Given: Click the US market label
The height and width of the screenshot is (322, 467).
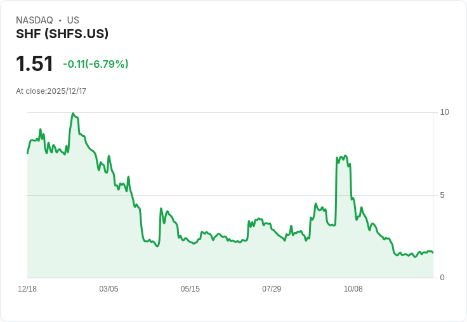Looking at the screenshot, I should coord(73,20).
